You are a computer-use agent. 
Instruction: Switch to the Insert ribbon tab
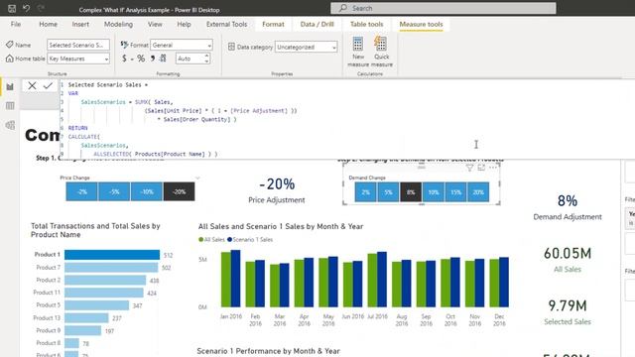[x=80, y=24]
